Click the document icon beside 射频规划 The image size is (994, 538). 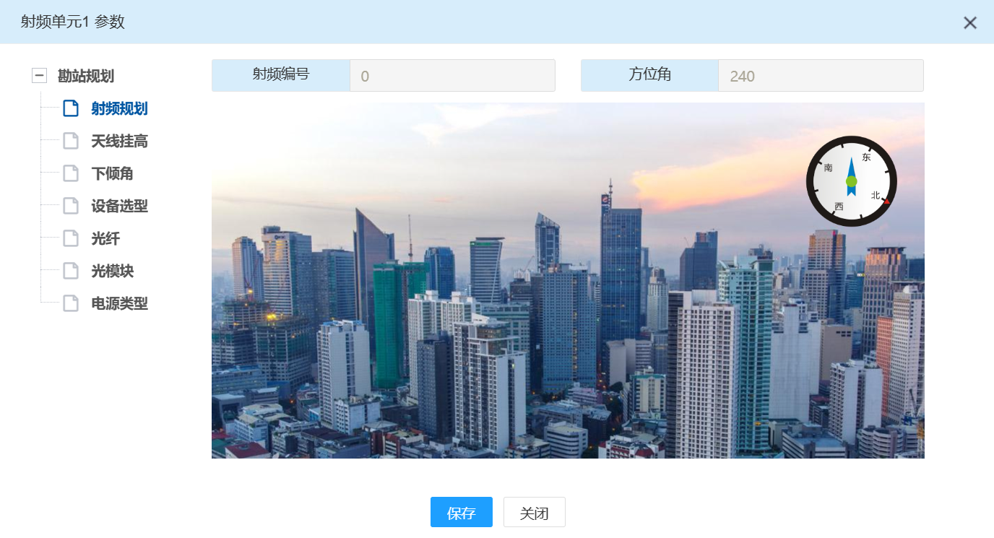click(71, 108)
